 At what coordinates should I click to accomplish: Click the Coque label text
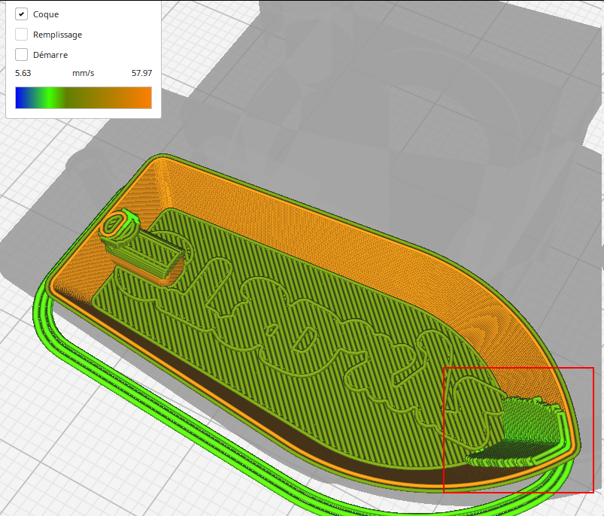(x=46, y=14)
